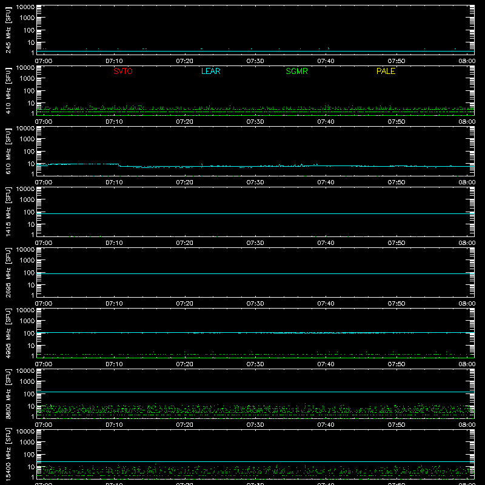Select the 410 MHz [SFU] axis title
This screenshot has width=485, height=485.
[x=8, y=92]
